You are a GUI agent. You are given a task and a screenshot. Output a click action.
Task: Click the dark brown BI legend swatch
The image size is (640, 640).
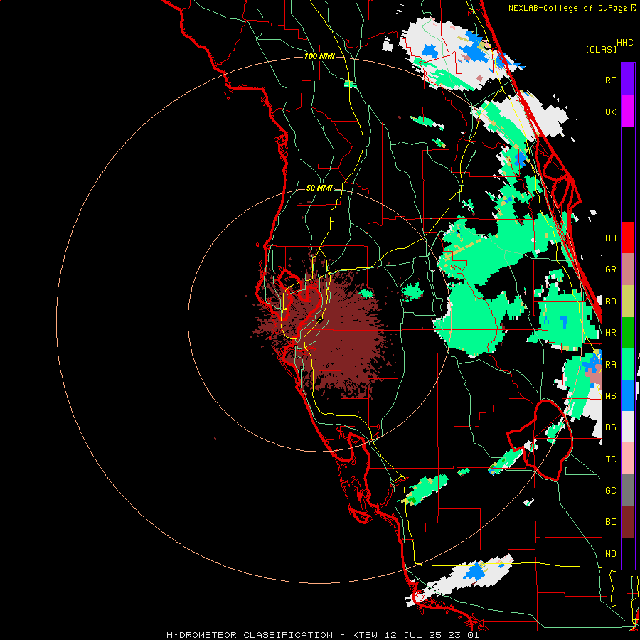628,522
